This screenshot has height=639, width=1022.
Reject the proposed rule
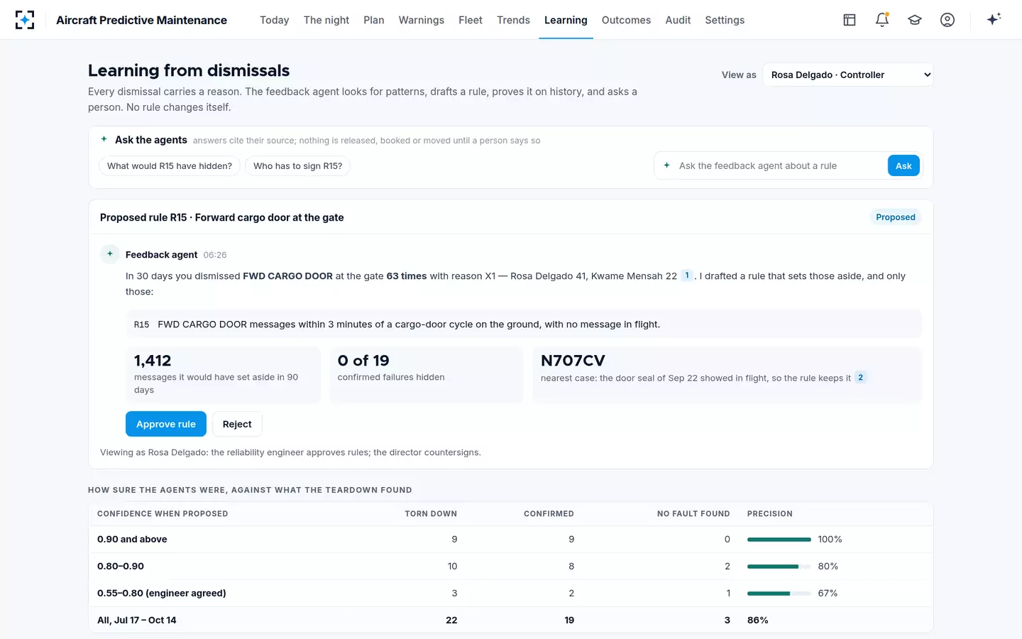pos(237,424)
